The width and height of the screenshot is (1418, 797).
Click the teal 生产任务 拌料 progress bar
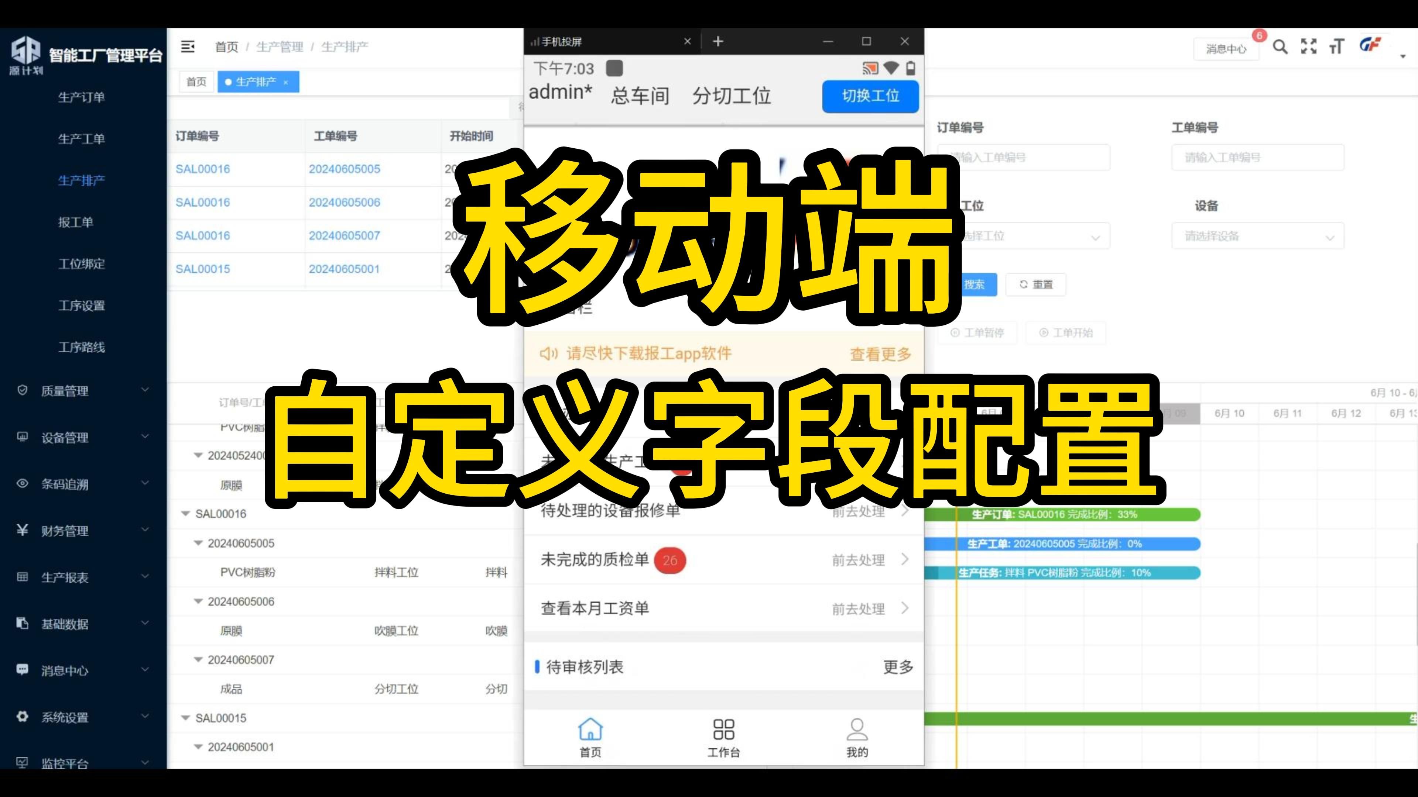click(x=1062, y=573)
